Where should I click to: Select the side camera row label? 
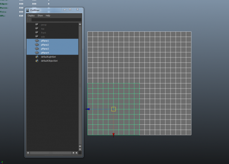(43, 37)
